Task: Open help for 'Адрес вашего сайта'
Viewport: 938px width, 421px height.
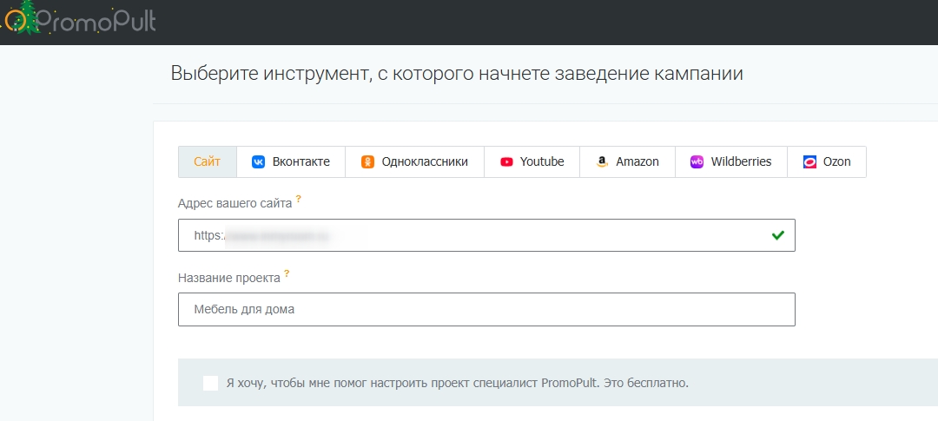Action: point(299,199)
